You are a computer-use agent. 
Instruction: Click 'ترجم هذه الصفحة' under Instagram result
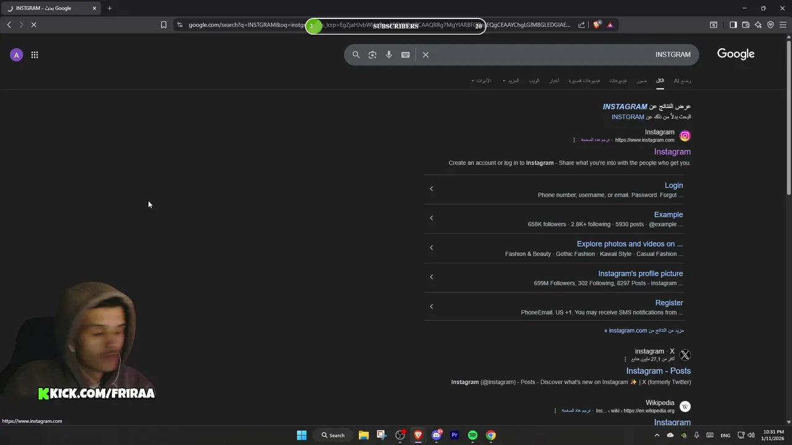click(595, 140)
